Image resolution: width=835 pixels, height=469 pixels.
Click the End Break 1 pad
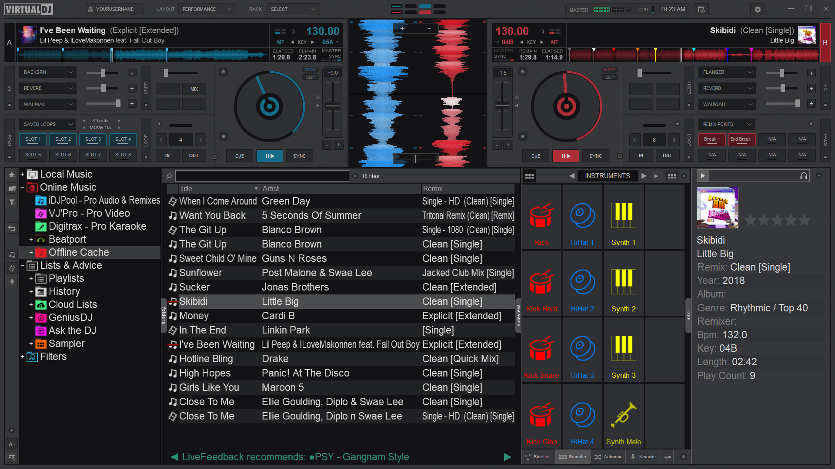pyautogui.click(x=741, y=139)
